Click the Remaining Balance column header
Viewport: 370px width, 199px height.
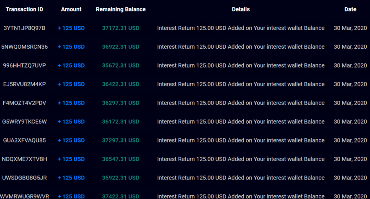pos(121,10)
